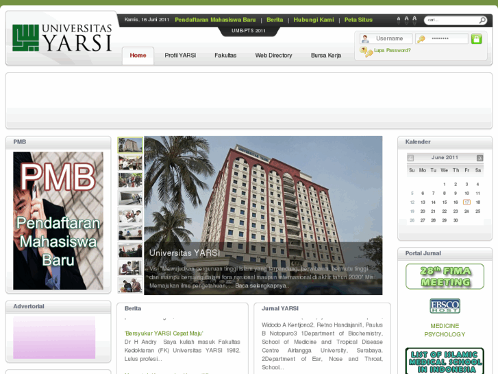Open the Web Directory menu
Screen dimensions: 498x374
(273, 56)
